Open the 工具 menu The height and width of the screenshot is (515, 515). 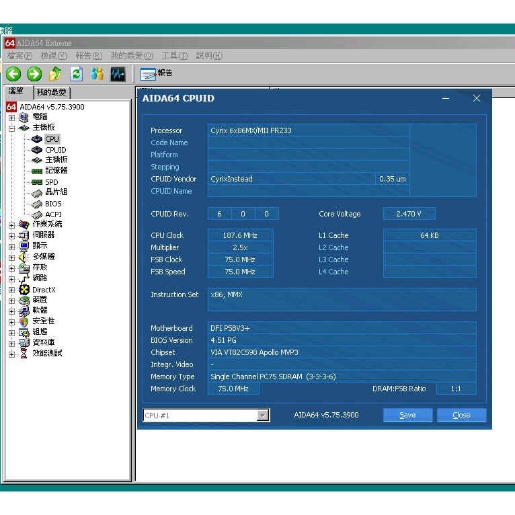(x=174, y=56)
